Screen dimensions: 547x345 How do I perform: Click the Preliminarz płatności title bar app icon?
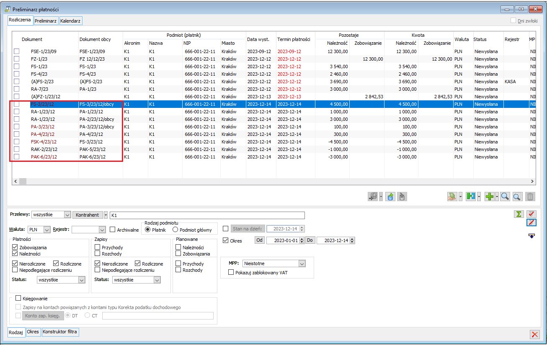7,9
